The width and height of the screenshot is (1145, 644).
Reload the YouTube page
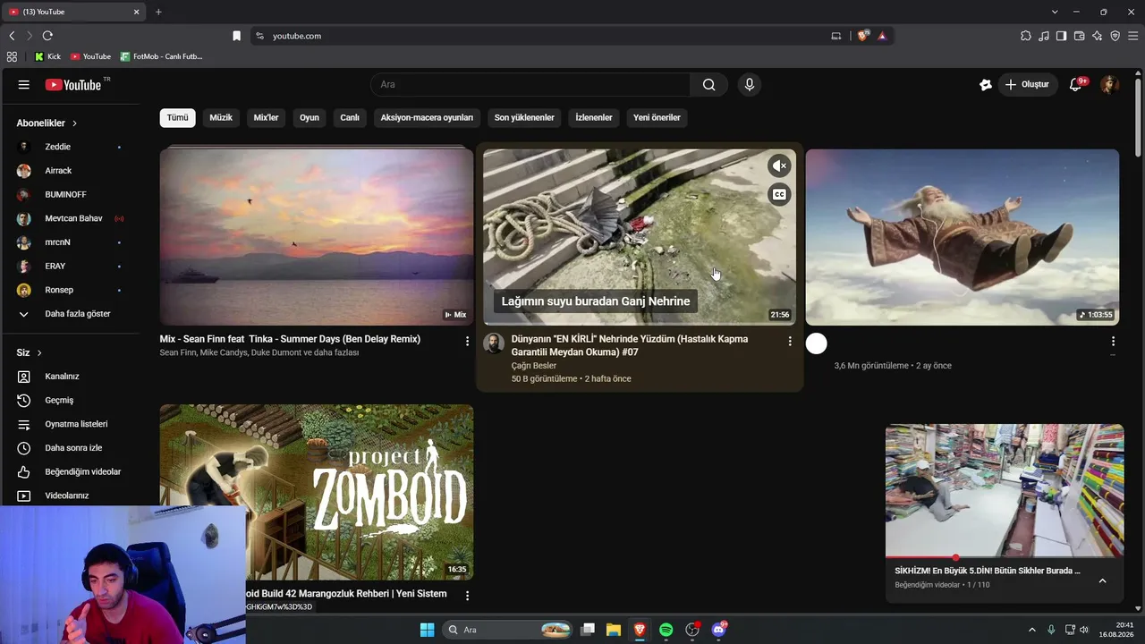coord(47,36)
